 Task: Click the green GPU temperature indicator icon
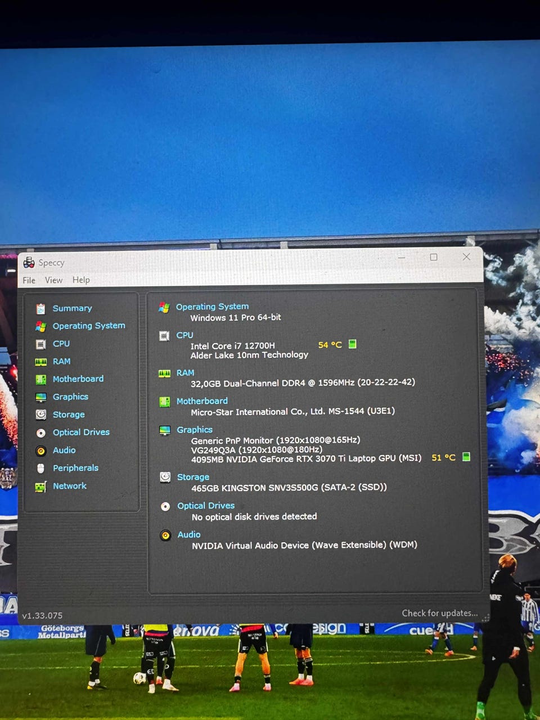[x=466, y=457]
